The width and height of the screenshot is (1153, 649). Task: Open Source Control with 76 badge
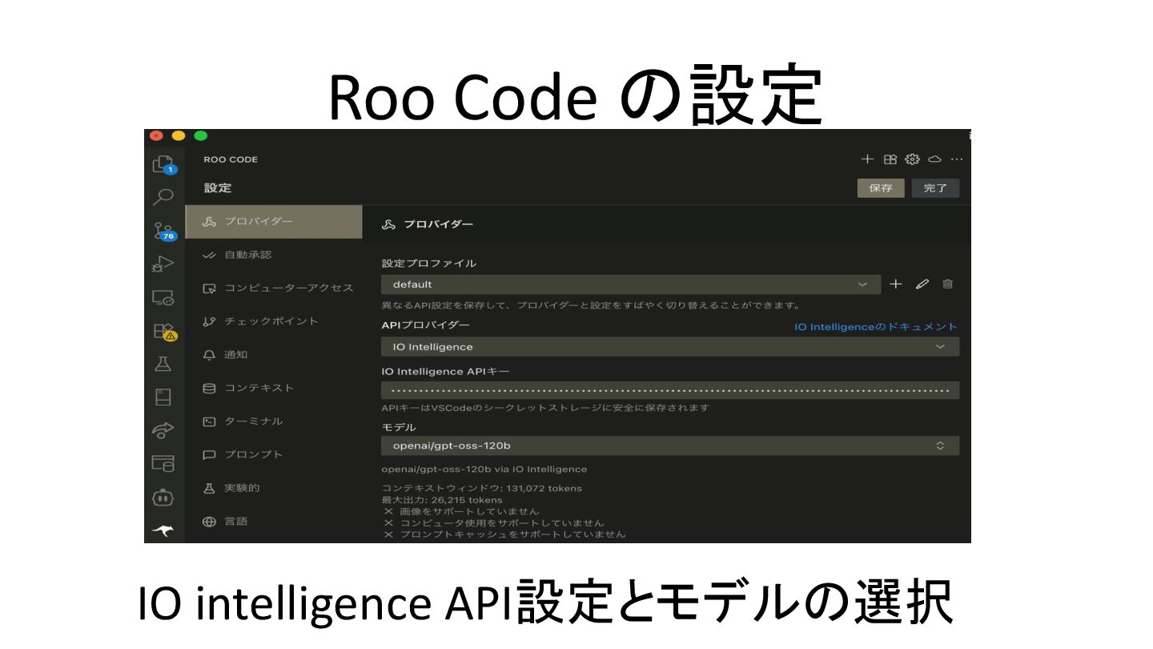coord(163,231)
